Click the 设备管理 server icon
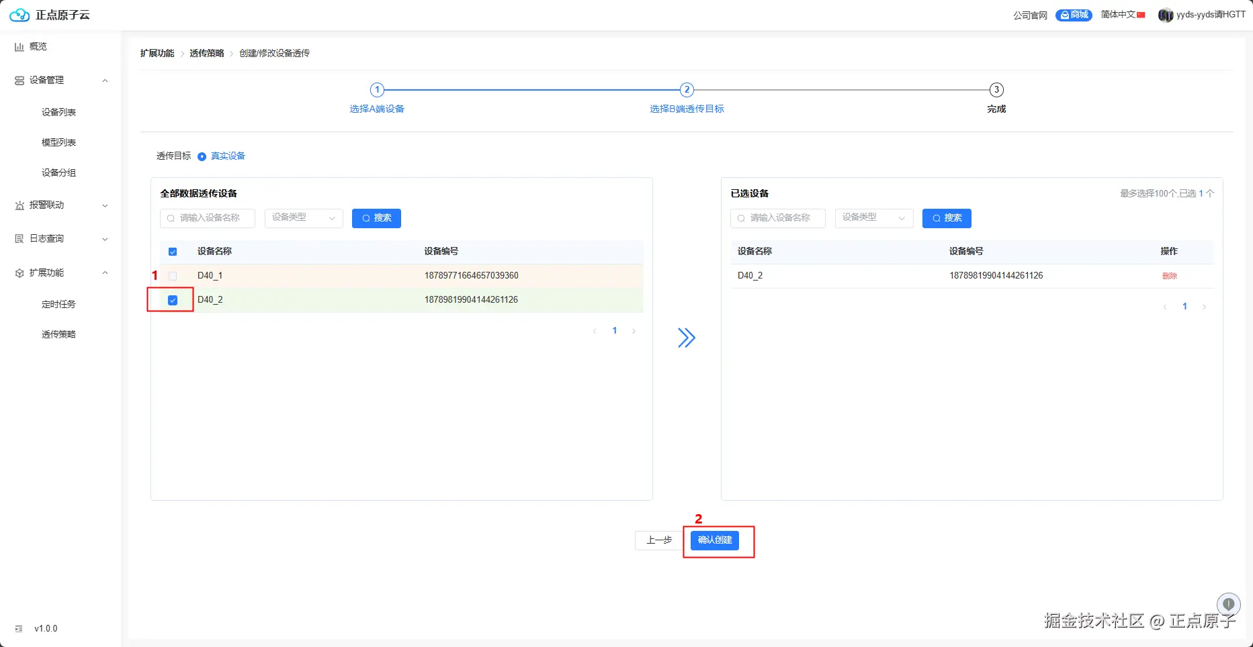This screenshot has width=1253, height=647. [19, 81]
